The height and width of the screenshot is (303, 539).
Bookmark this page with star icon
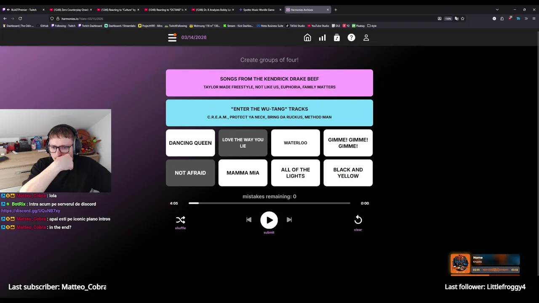462,19
